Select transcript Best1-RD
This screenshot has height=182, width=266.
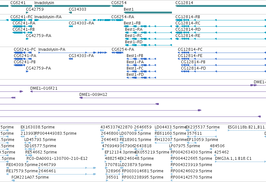point(148,45)
